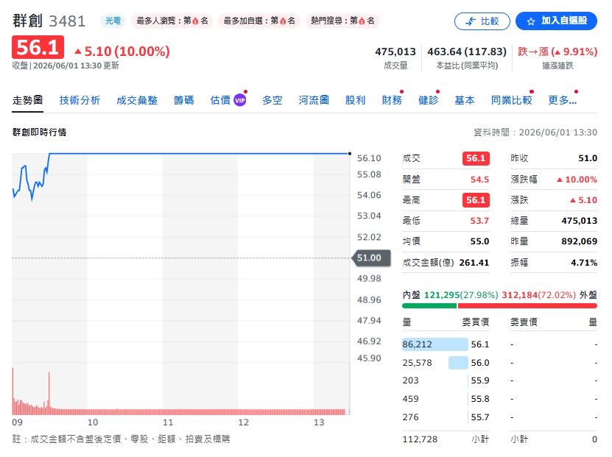Image resolution: width=612 pixels, height=457 pixels.
Task: Click the compare arrows icon in 比較
Action: [471, 21]
